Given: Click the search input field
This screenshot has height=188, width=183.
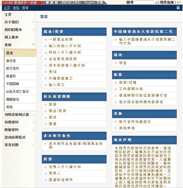Looking at the screenshot, I should 144,2.
